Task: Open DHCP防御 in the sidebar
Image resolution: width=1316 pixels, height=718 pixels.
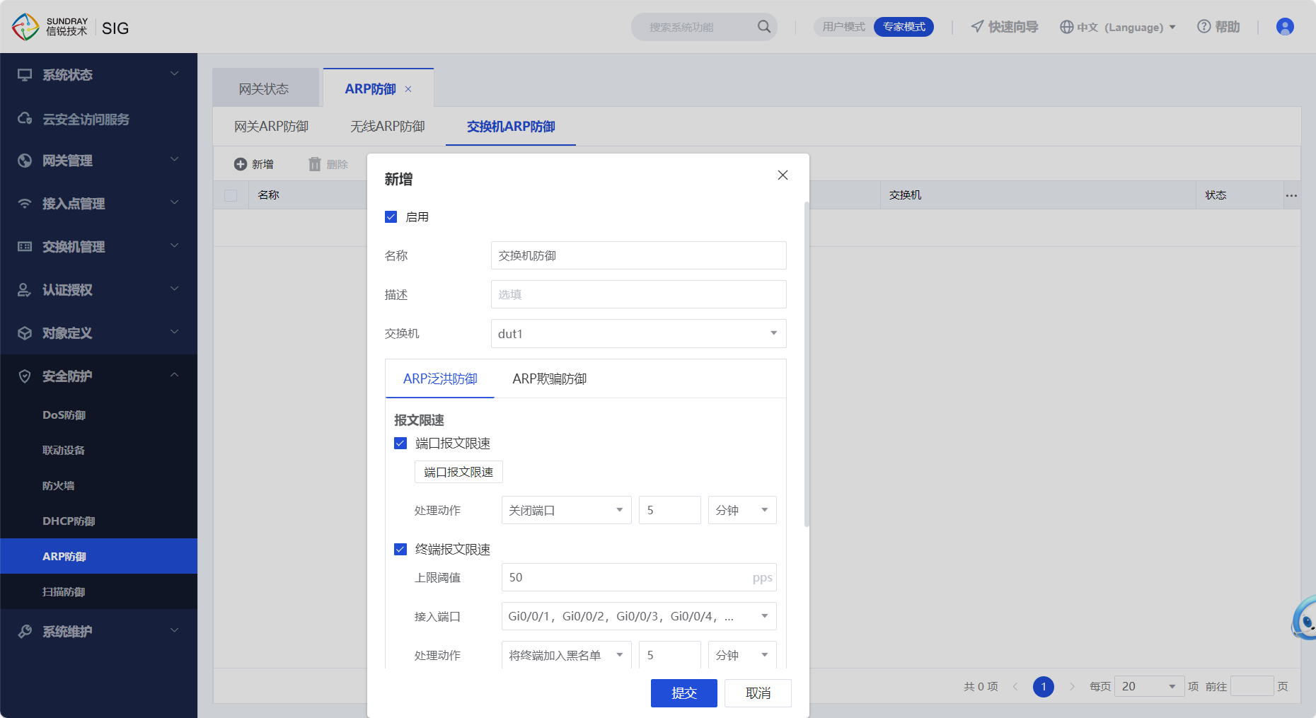Action: click(x=98, y=521)
